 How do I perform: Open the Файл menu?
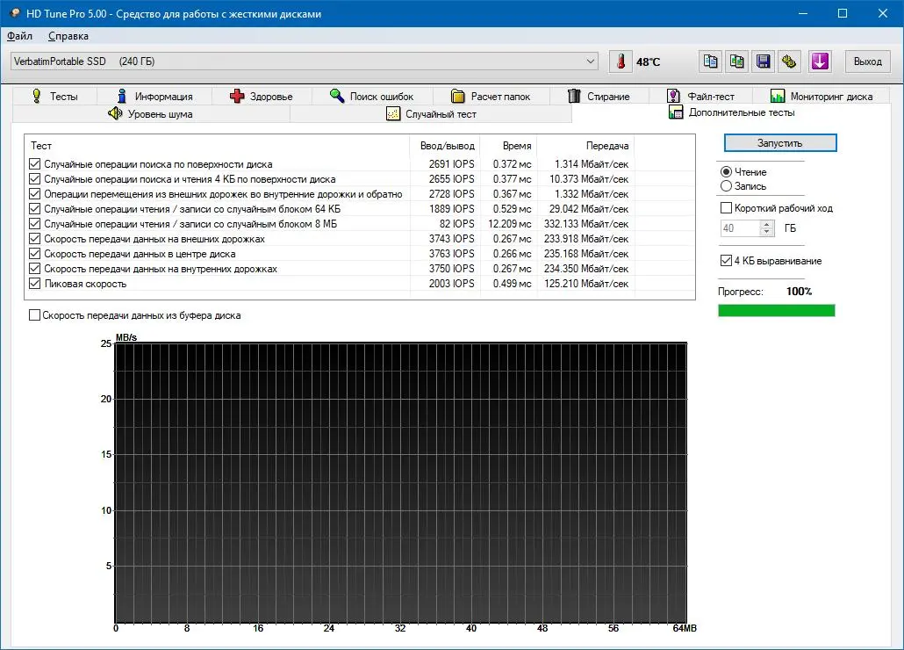[19, 36]
